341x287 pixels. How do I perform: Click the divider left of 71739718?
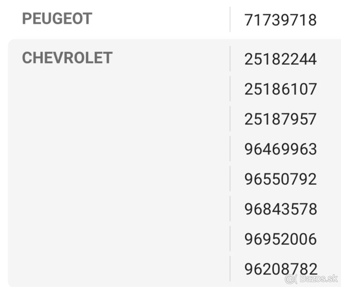(230, 19)
